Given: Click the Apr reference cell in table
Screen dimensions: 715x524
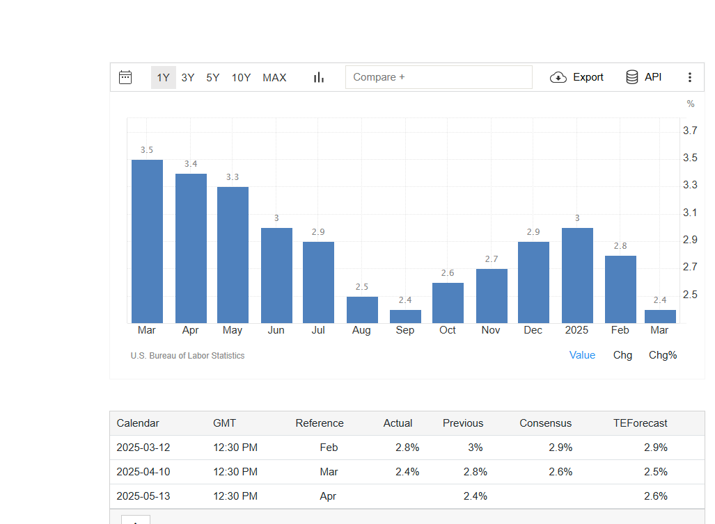Looking at the screenshot, I should tap(328, 496).
